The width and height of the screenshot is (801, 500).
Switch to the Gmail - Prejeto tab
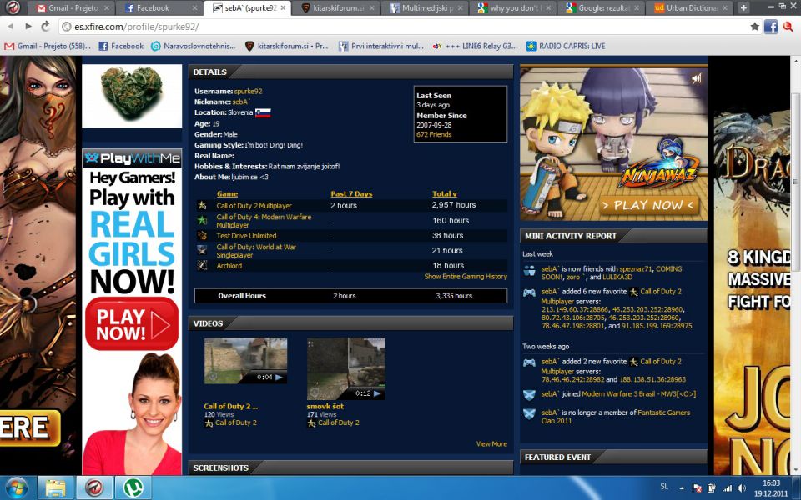point(72,8)
